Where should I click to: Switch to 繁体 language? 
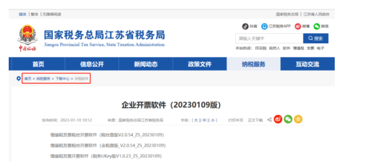pos(34,14)
